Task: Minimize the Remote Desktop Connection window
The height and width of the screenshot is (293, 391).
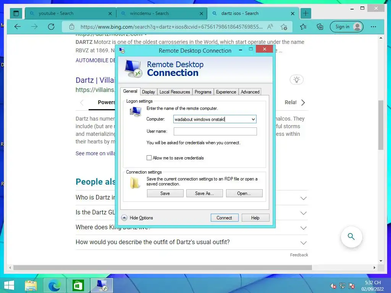Action: (241, 50)
